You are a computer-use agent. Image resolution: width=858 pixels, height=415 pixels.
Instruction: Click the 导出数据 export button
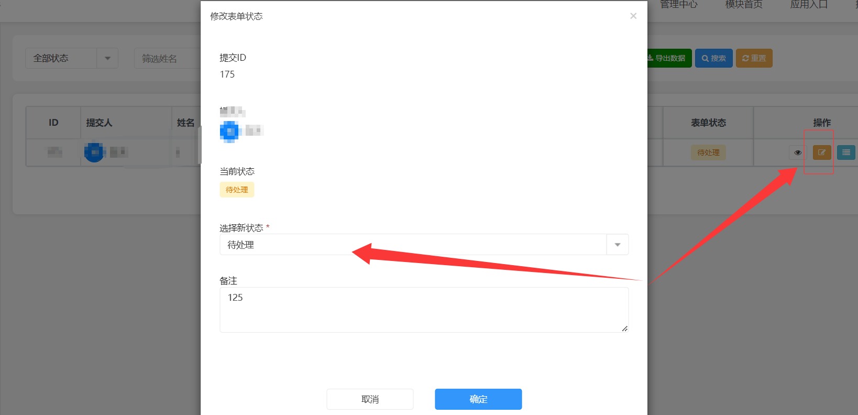[x=669, y=58]
